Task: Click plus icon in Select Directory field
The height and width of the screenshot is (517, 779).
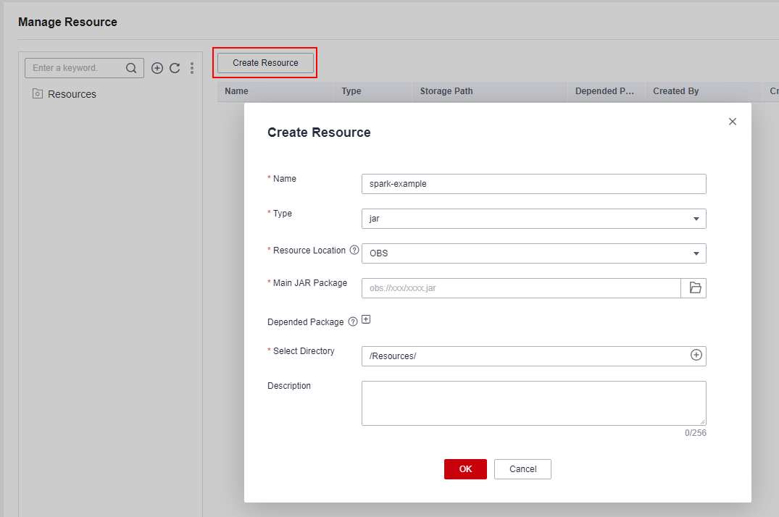Action: 696,356
